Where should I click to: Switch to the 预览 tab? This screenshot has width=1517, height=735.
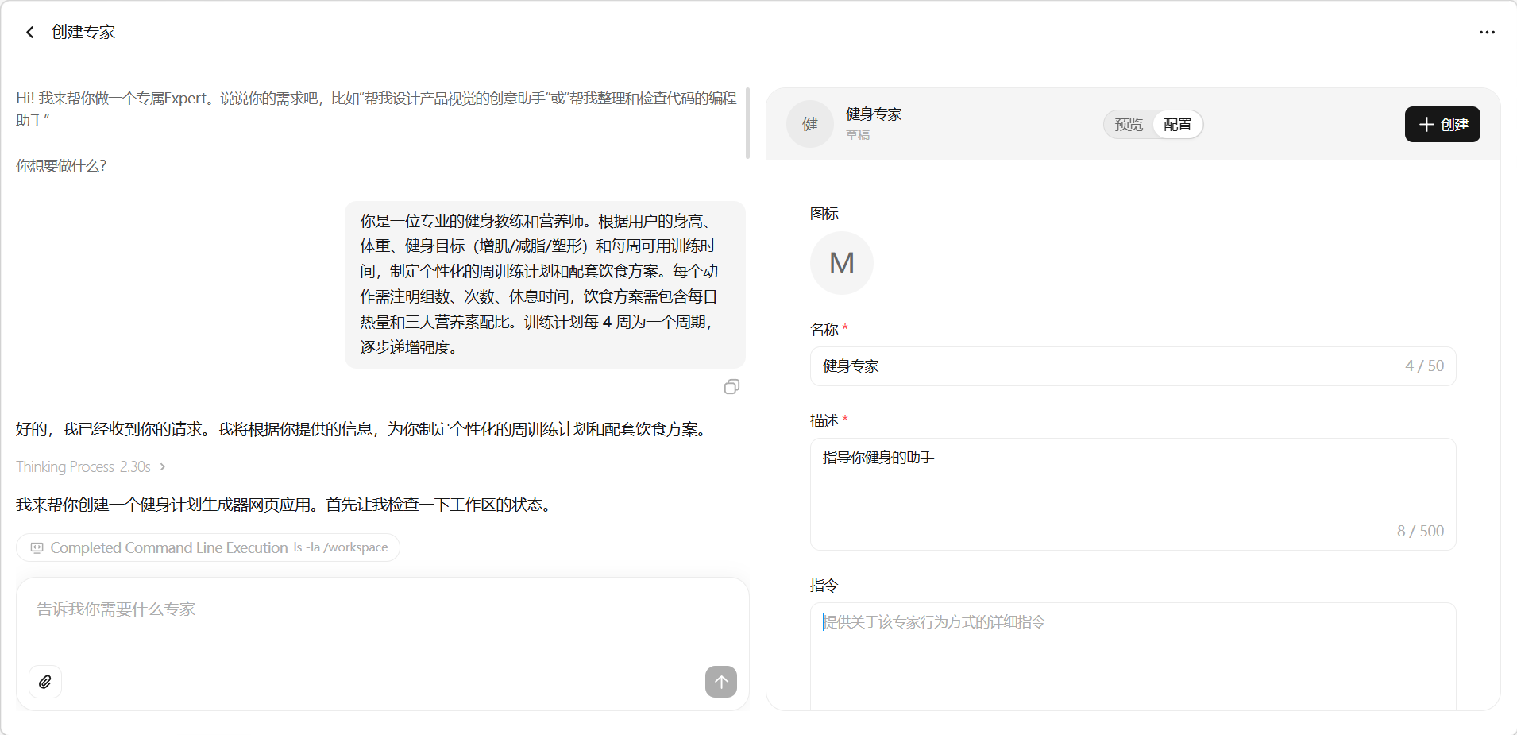coord(1128,125)
